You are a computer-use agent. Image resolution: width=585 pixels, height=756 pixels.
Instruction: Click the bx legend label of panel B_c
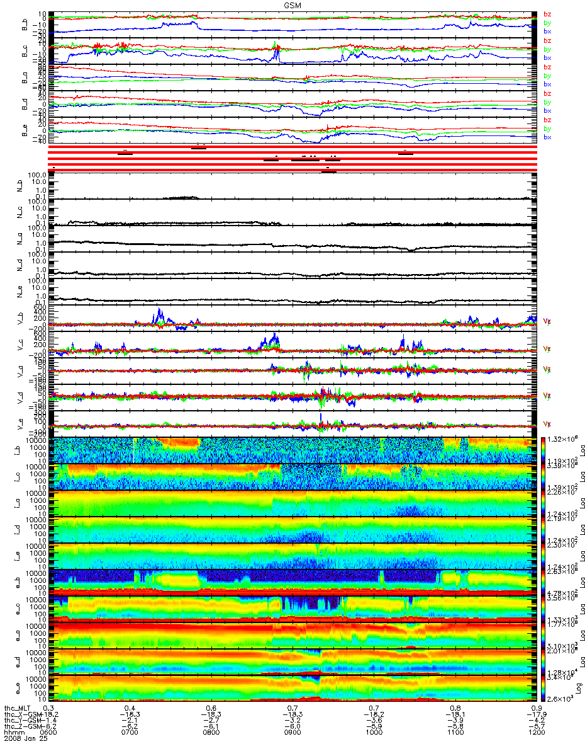pyautogui.click(x=547, y=57)
